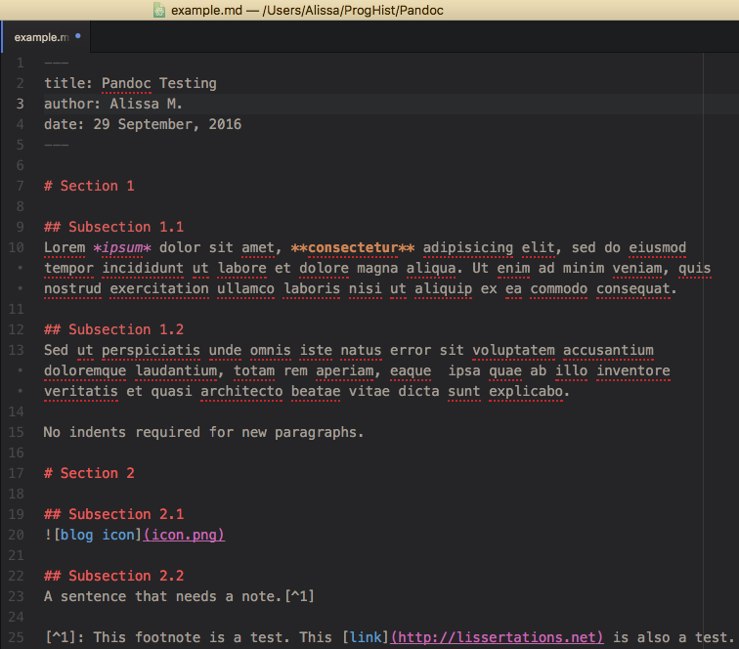739x649 pixels.
Task: Click the word 'consequat.' ending line 10
Action: pyautogui.click(x=636, y=288)
